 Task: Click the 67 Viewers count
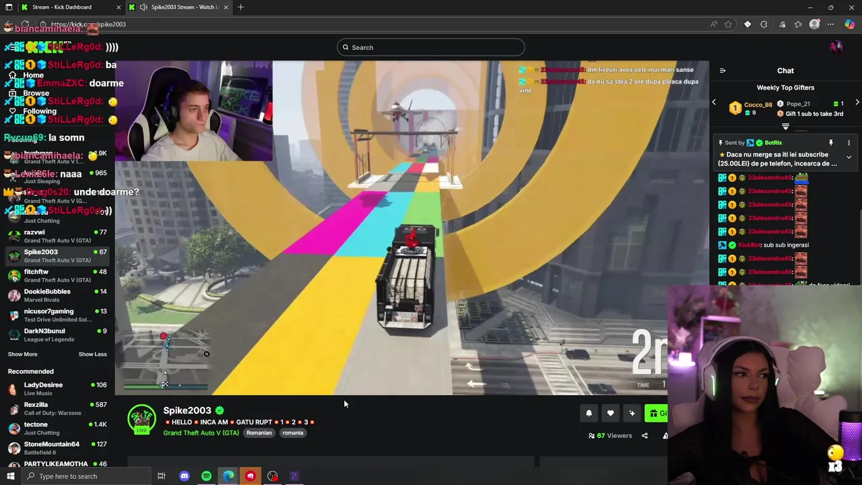610,436
